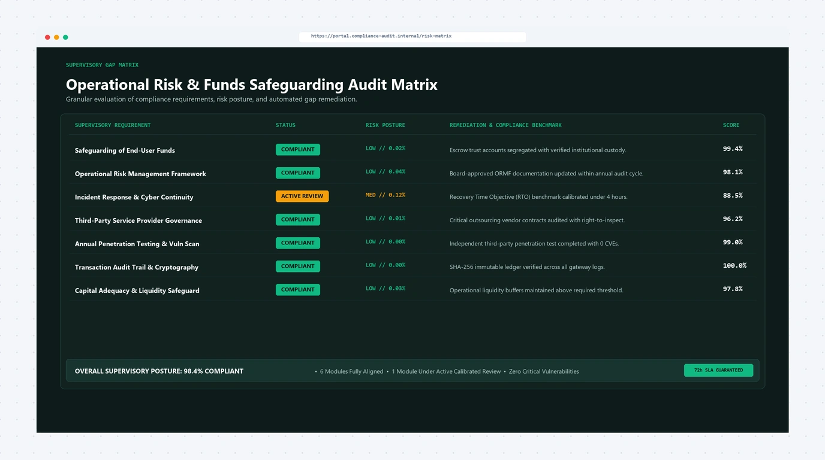Click 'Overall Supervisory Posture: 98.4% Compliant' summary
825x460 pixels.
point(159,371)
